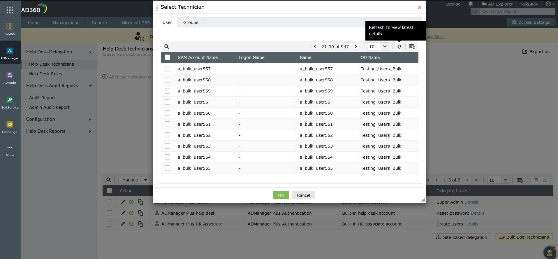This screenshot has height=259, width=558.
Task: Open Search AD Objects type dropdown
Action: [x=475, y=12]
